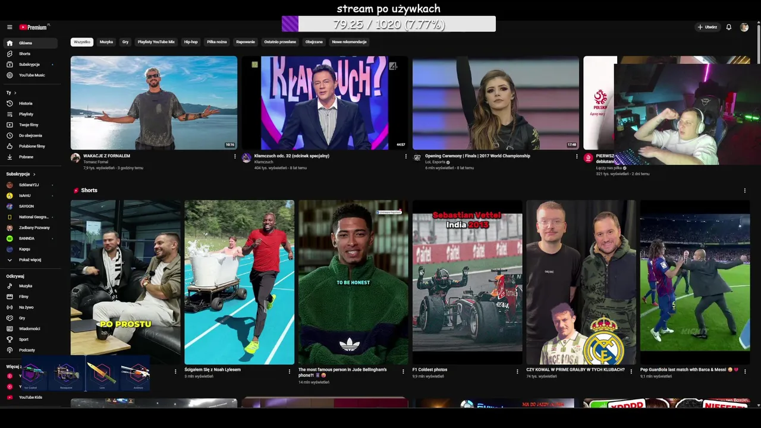Open YouTube Kids from the sidebar
This screenshot has width=761, height=428.
[x=30, y=397]
